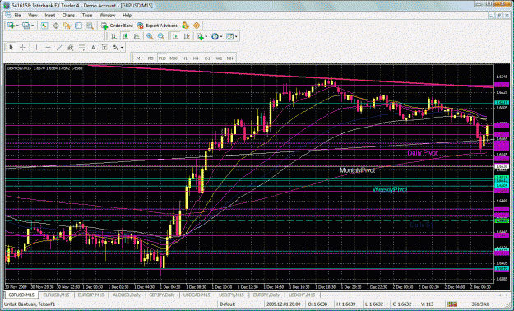Open the File menu
The image size is (514, 311).
(17, 16)
